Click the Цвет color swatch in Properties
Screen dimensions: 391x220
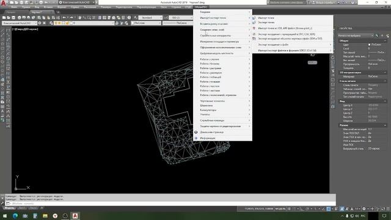pyautogui.click(x=369, y=45)
